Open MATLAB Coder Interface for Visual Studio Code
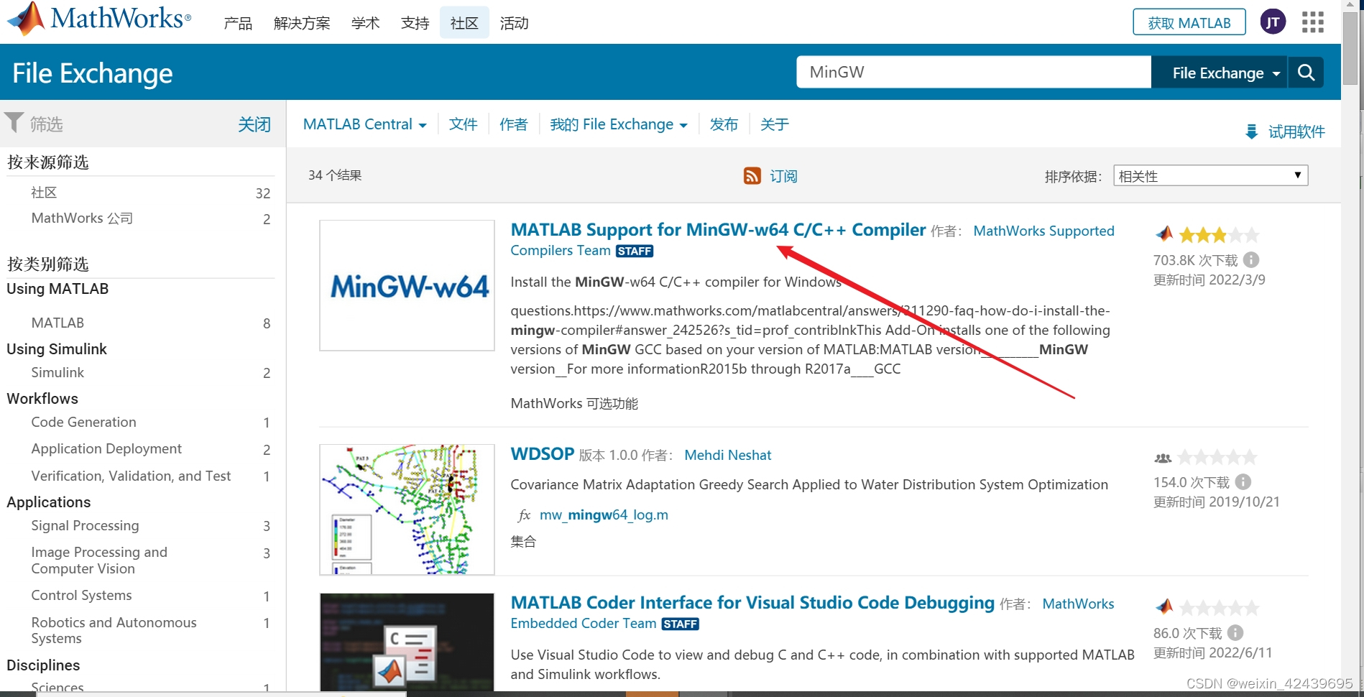 (752, 603)
